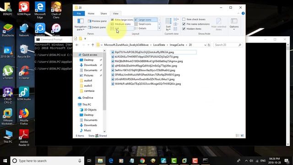Click LocalState in the address path
The width and height of the screenshot is (293, 165).
[x=159, y=45]
